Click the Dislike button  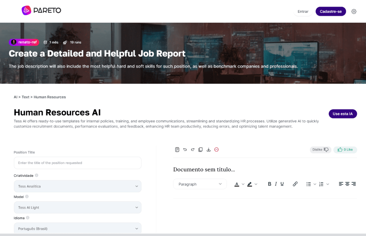point(321,149)
